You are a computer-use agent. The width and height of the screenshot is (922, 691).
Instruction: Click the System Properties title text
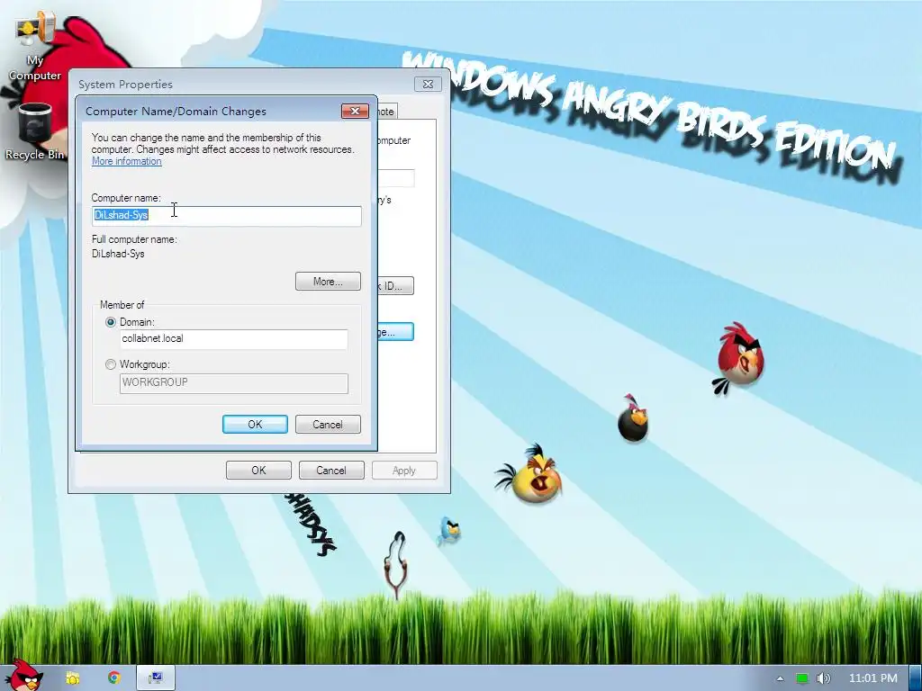click(125, 84)
